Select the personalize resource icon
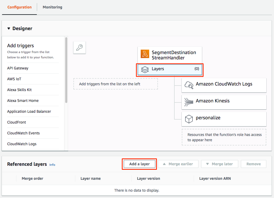The height and width of the screenshot is (198, 274). 189,119
